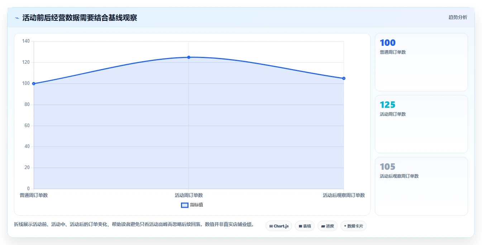Click the 活动后观察周订单数 data point at 105

point(344,78)
